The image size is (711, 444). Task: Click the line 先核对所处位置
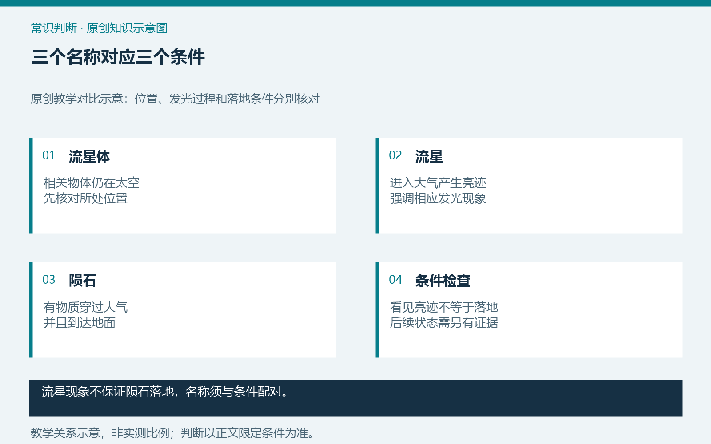(x=85, y=198)
